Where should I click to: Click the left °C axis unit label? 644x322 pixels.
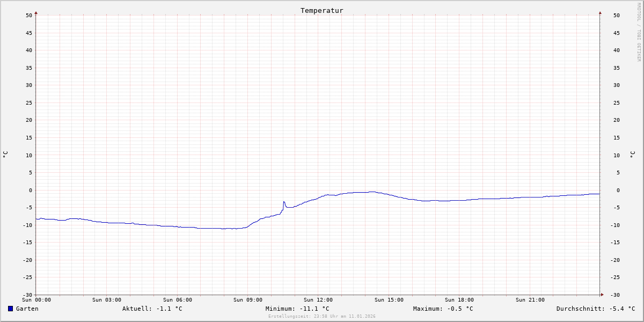tap(5, 155)
